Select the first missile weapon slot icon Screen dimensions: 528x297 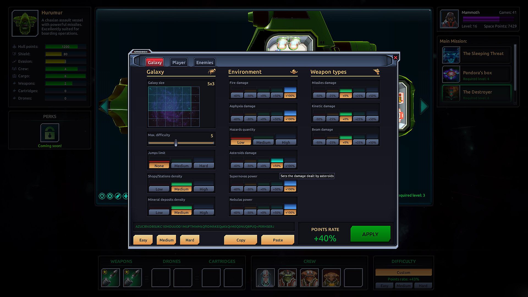tap(111, 277)
